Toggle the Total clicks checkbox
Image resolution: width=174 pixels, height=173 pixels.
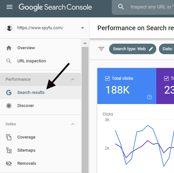[x=107, y=78]
